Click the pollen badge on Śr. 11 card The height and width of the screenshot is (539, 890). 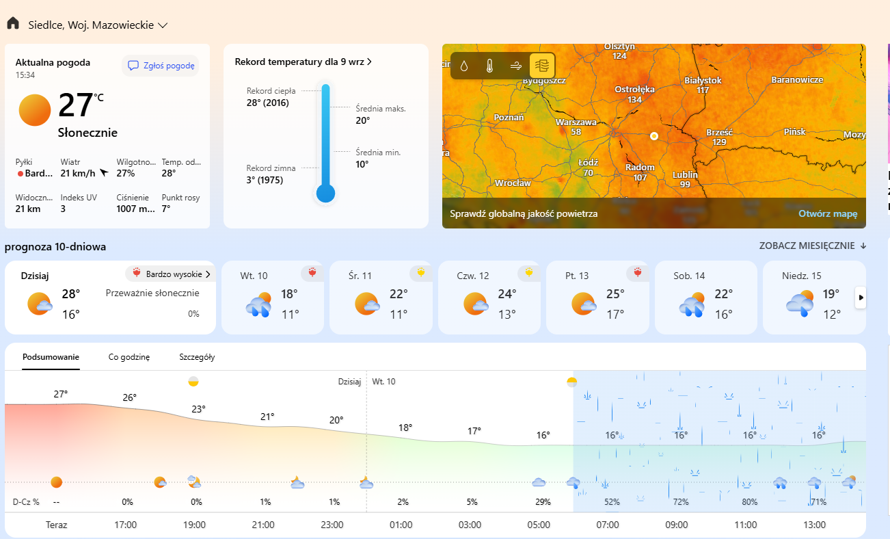click(x=421, y=273)
